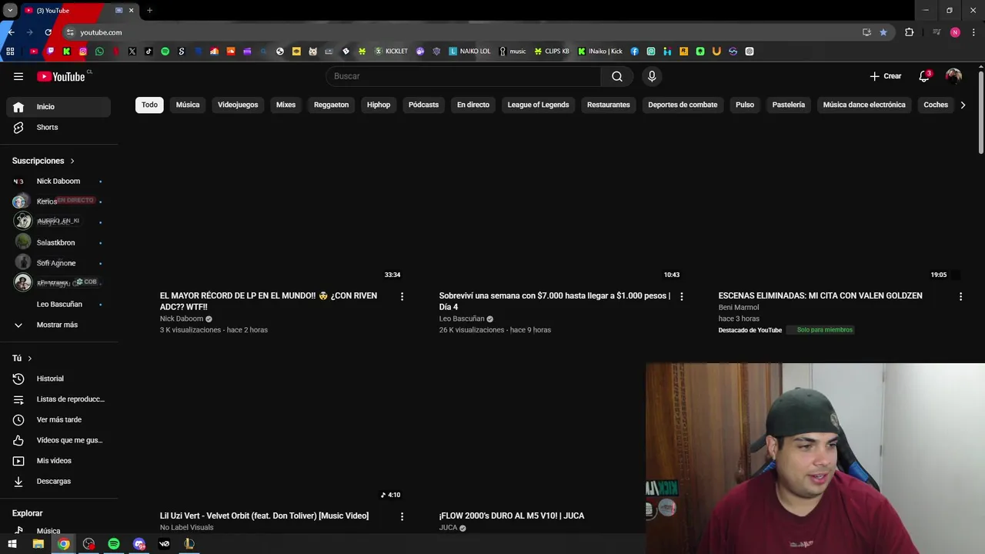The height and width of the screenshot is (554, 985).
Task: Open the notifications bell
Action: pyautogui.click(x=924, y=76)
